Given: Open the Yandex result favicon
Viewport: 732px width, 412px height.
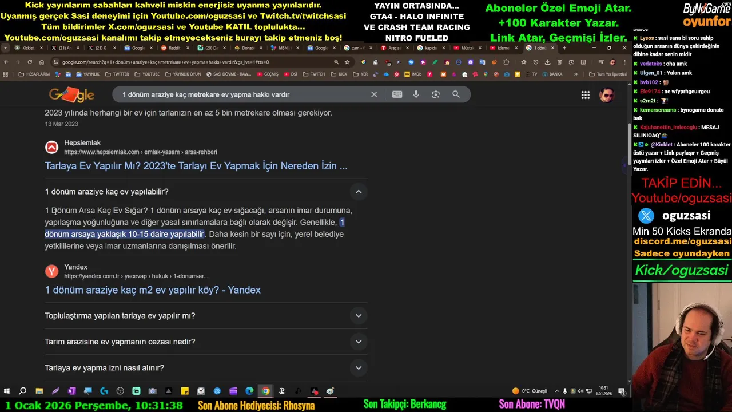Looking at the screenshot, I should coord(51,271).
